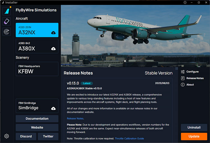Open the radar-style third sidebar icon
This screenshot has height=143, width=210.
click(x=7, y=32)
